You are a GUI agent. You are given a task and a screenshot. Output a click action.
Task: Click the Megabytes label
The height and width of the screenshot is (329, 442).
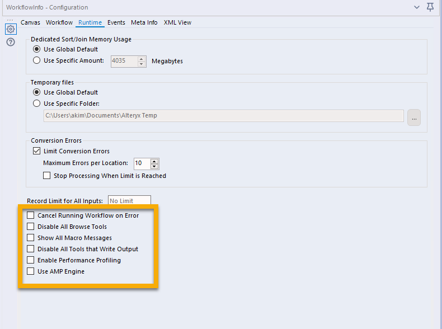(167, 61)
